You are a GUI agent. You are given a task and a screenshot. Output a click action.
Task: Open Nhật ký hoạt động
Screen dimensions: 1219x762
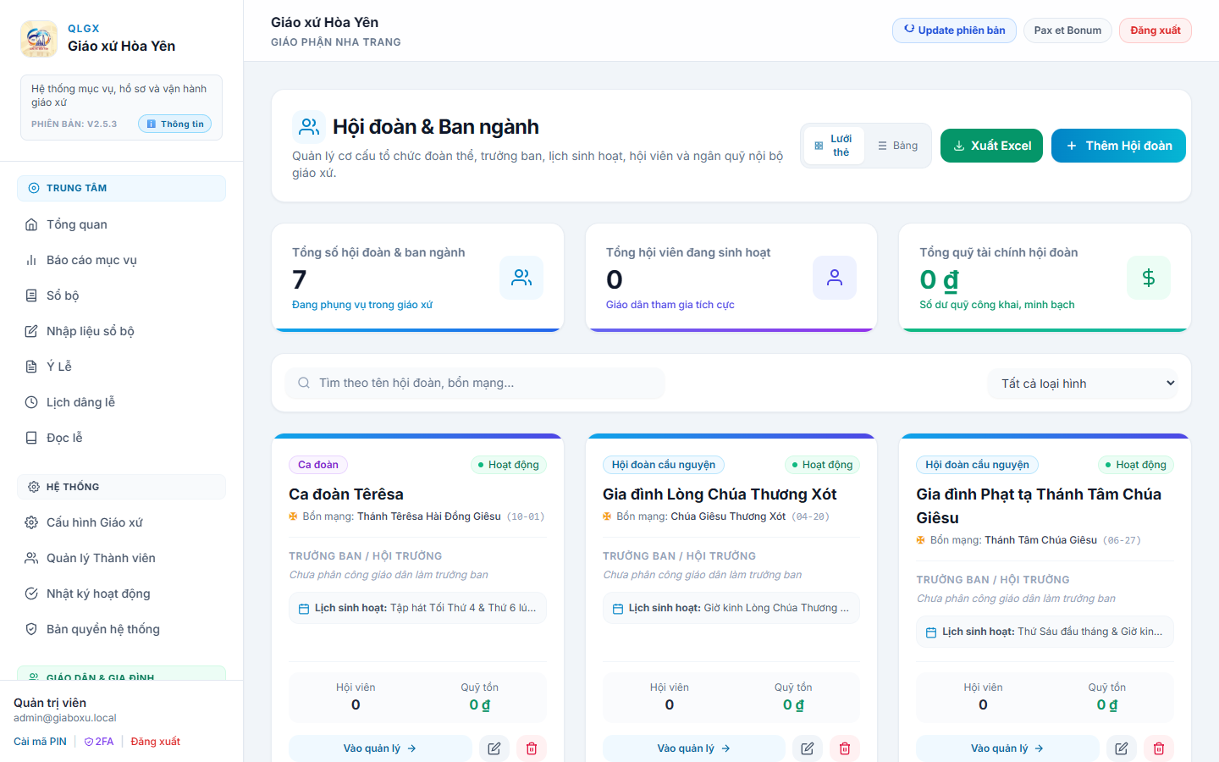click(121, 594)
